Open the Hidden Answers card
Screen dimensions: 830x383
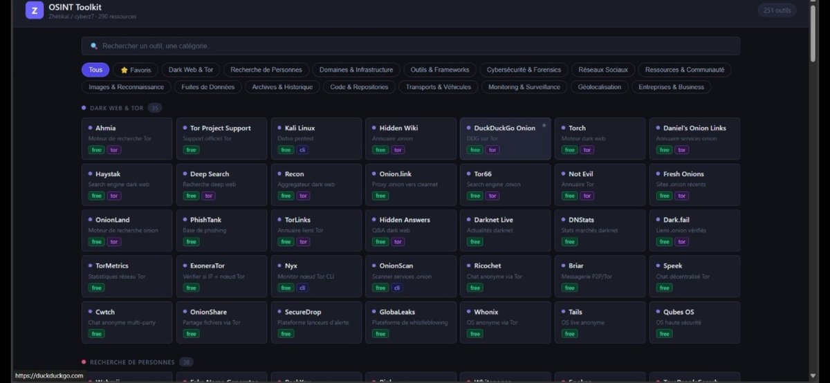pos(411,230)
